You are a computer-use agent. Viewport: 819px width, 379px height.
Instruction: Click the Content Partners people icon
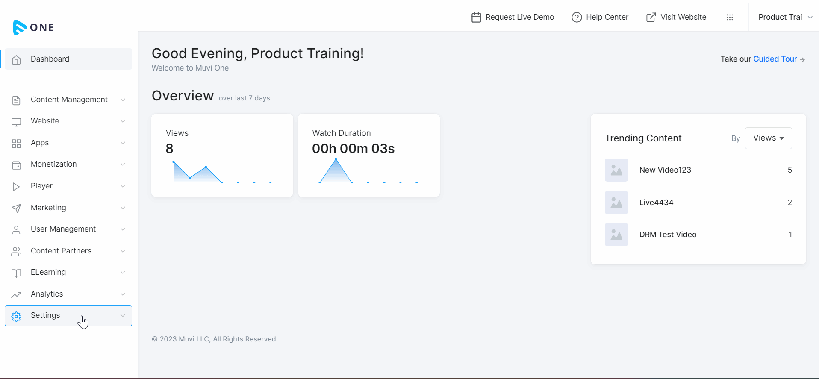[16, 251]
